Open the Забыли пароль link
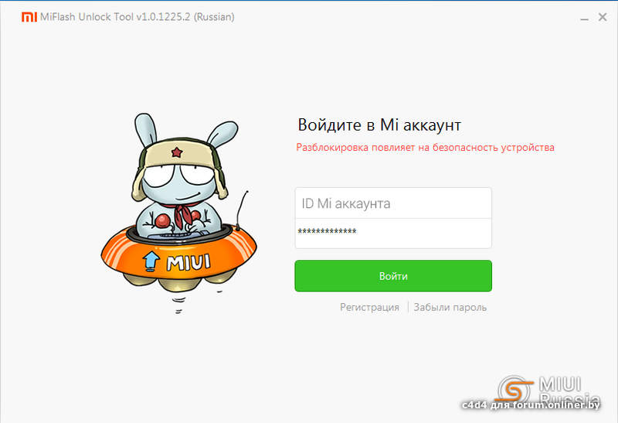 (x=450, y=307)
